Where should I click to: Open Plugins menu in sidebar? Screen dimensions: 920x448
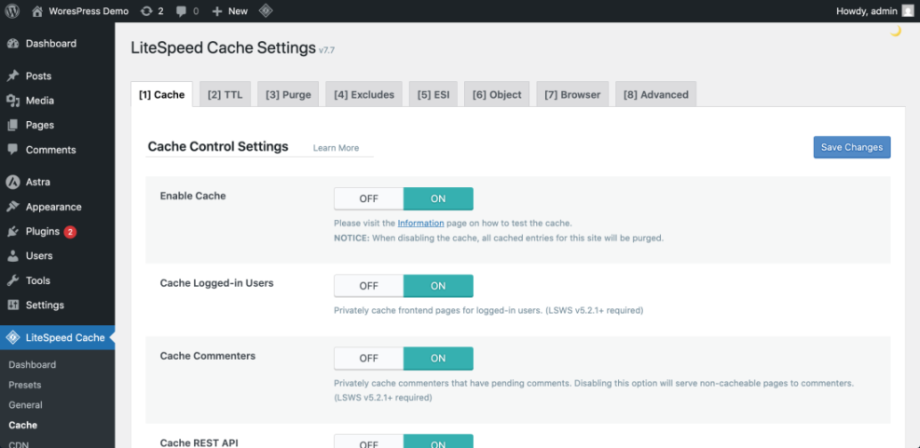click(x=43, y=232)
